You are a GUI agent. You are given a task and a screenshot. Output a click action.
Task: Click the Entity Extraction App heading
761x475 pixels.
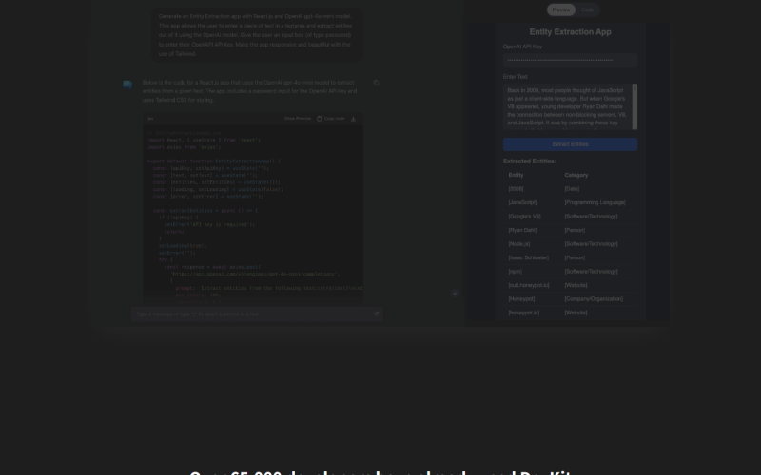point(570,32)
